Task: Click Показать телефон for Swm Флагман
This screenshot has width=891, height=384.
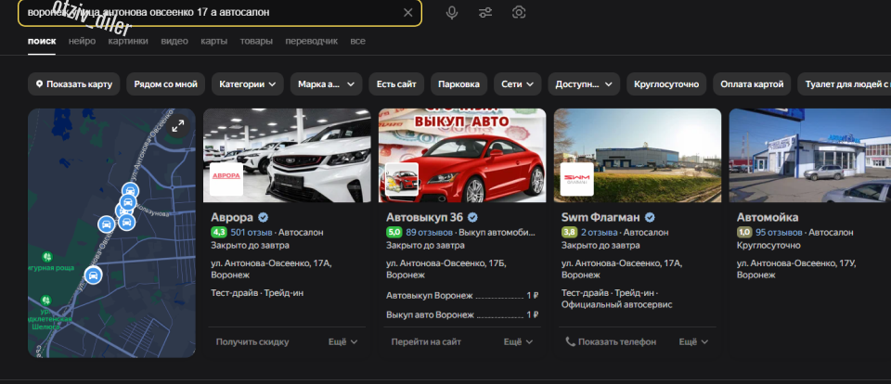Action: [611, 342]
